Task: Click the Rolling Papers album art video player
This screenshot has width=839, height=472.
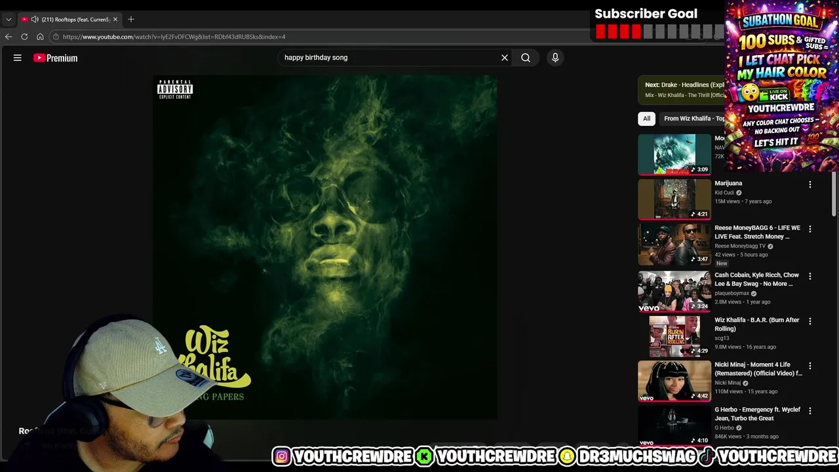Action: point(325,247)
